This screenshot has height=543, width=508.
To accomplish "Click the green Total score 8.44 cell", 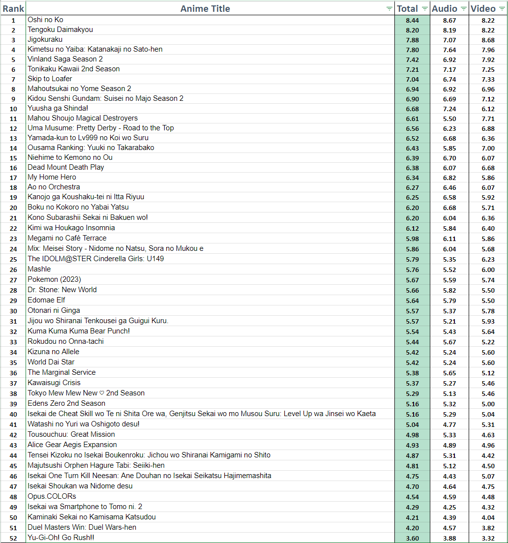I will pos(412,20).
